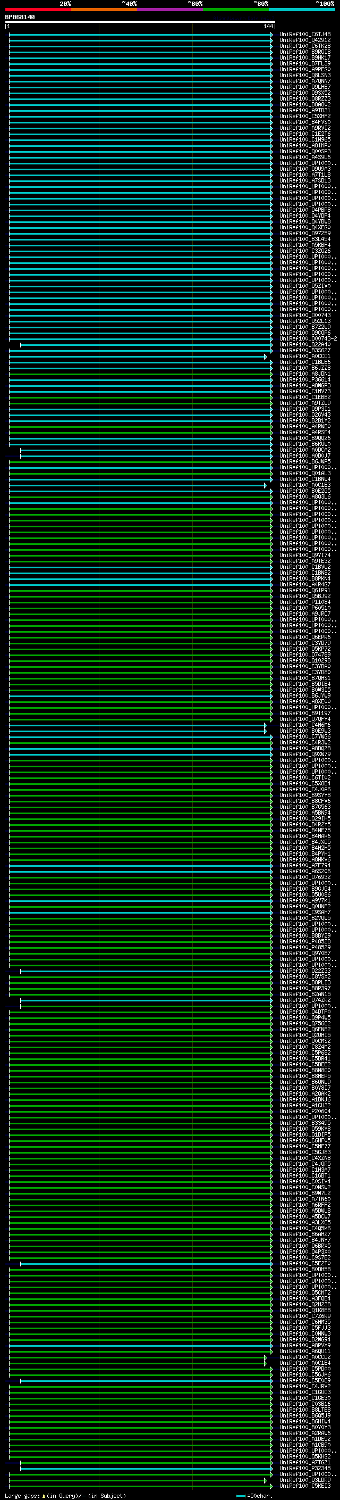This screenshot has height=1500, width=340.
Task: Select hit label UniRef100_B4NE75
Action: (x=304, y=831)
